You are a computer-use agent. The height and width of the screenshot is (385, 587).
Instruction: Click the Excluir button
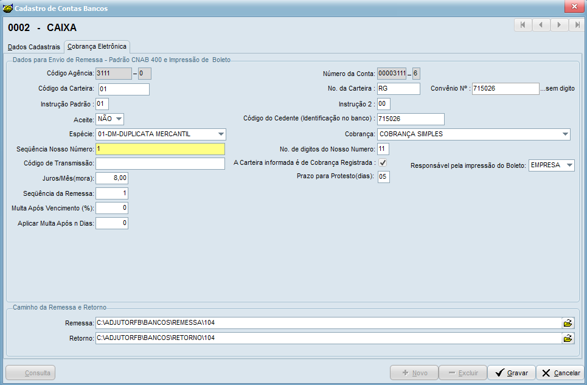pos(463,373)
